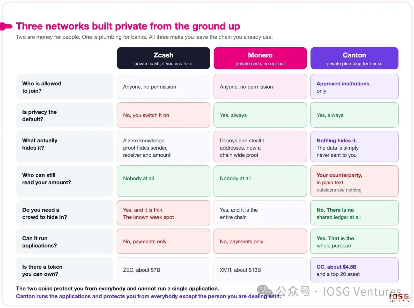
Task: Click the 'Is privacy the default?' row label
Action: pyautogui.click(x=65, y=115)
